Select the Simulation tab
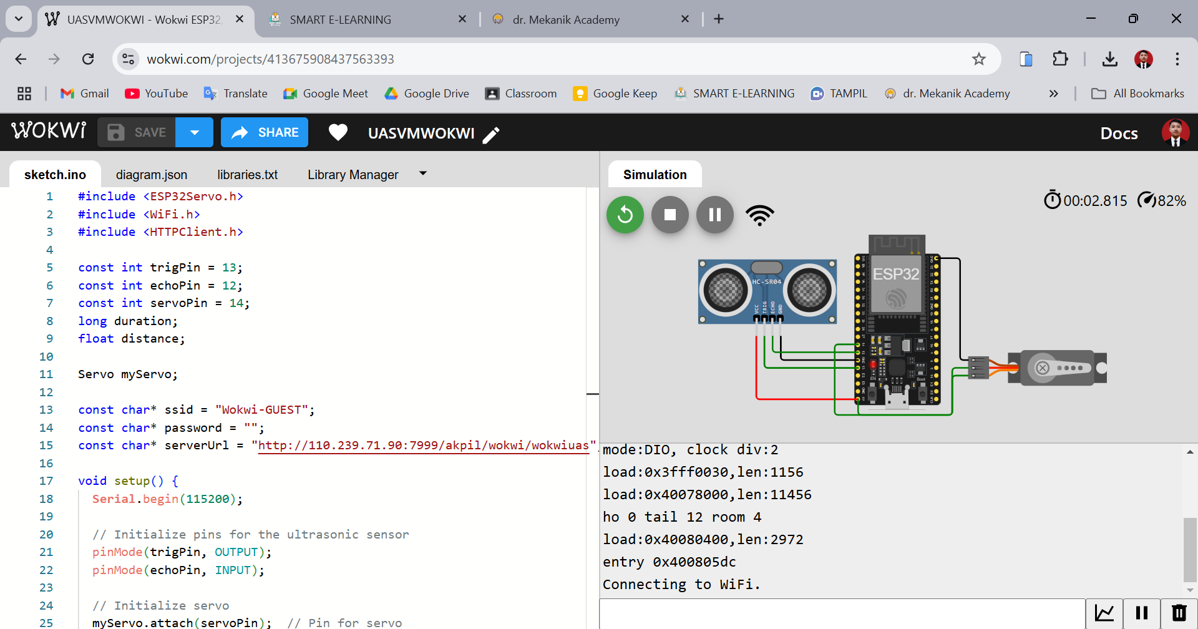This screenshot has height=629, width=1198. 655,175
